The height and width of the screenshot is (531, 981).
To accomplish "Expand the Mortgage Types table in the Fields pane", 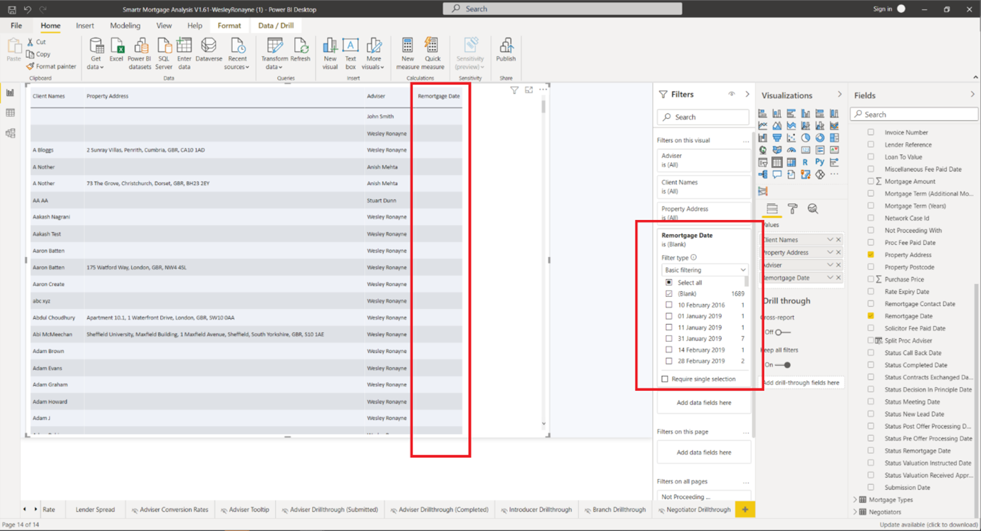I will [x=856, y=500].
